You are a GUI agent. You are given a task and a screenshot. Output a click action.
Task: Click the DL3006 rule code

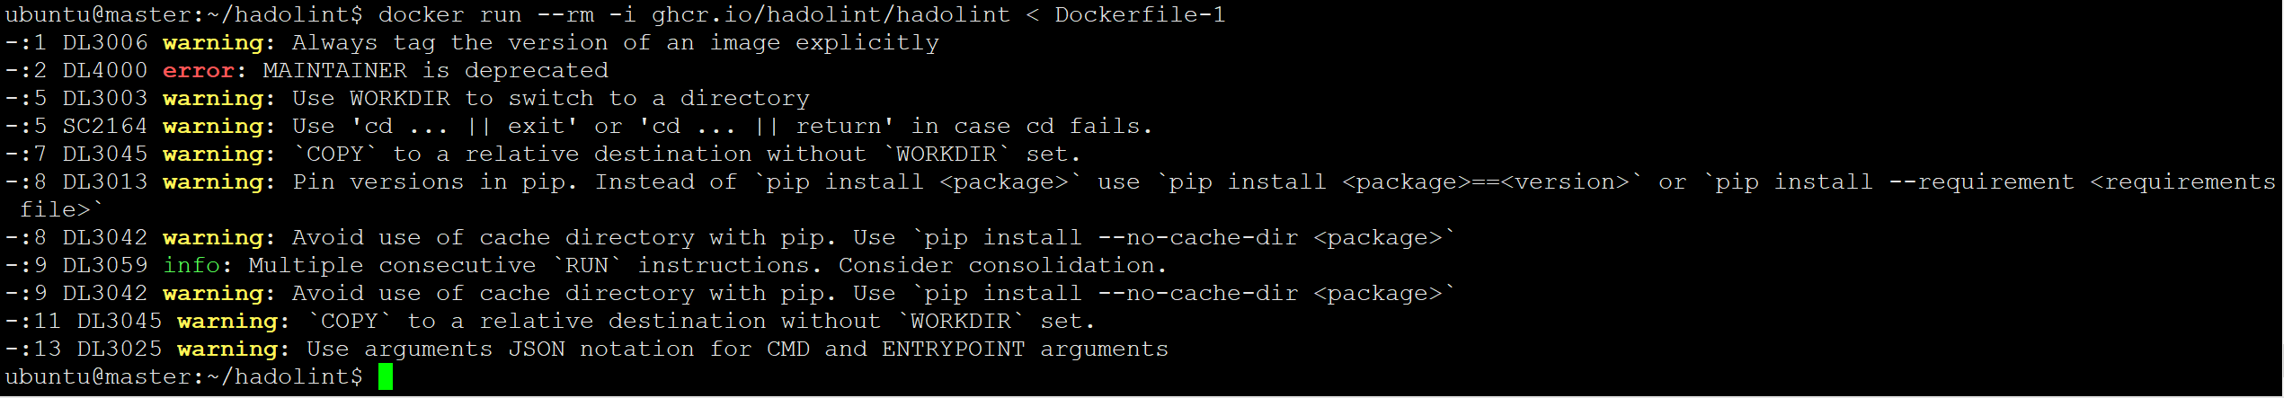(104, 42)
